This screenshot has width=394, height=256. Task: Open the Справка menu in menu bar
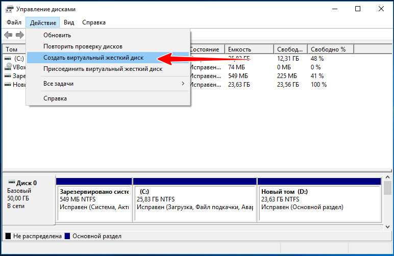[x=94, y=22]
